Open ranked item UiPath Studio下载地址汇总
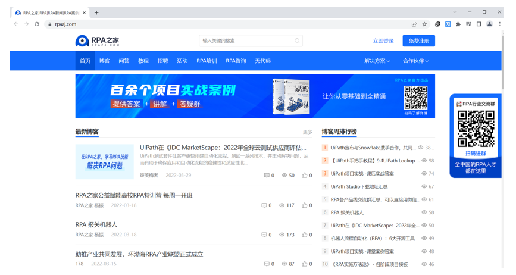The image size is (516, 275). tap(359, 186)
